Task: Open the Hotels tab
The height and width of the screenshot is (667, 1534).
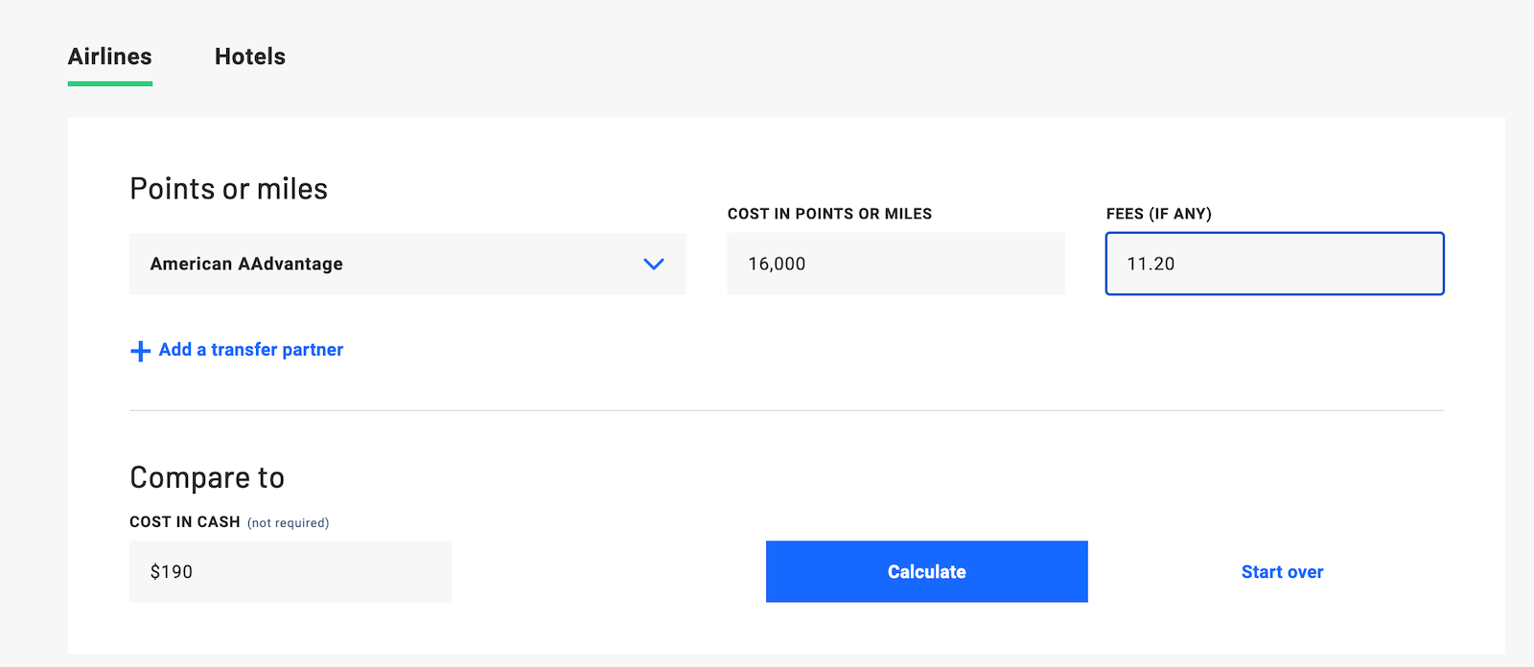Action: click(x=249, y=57)
